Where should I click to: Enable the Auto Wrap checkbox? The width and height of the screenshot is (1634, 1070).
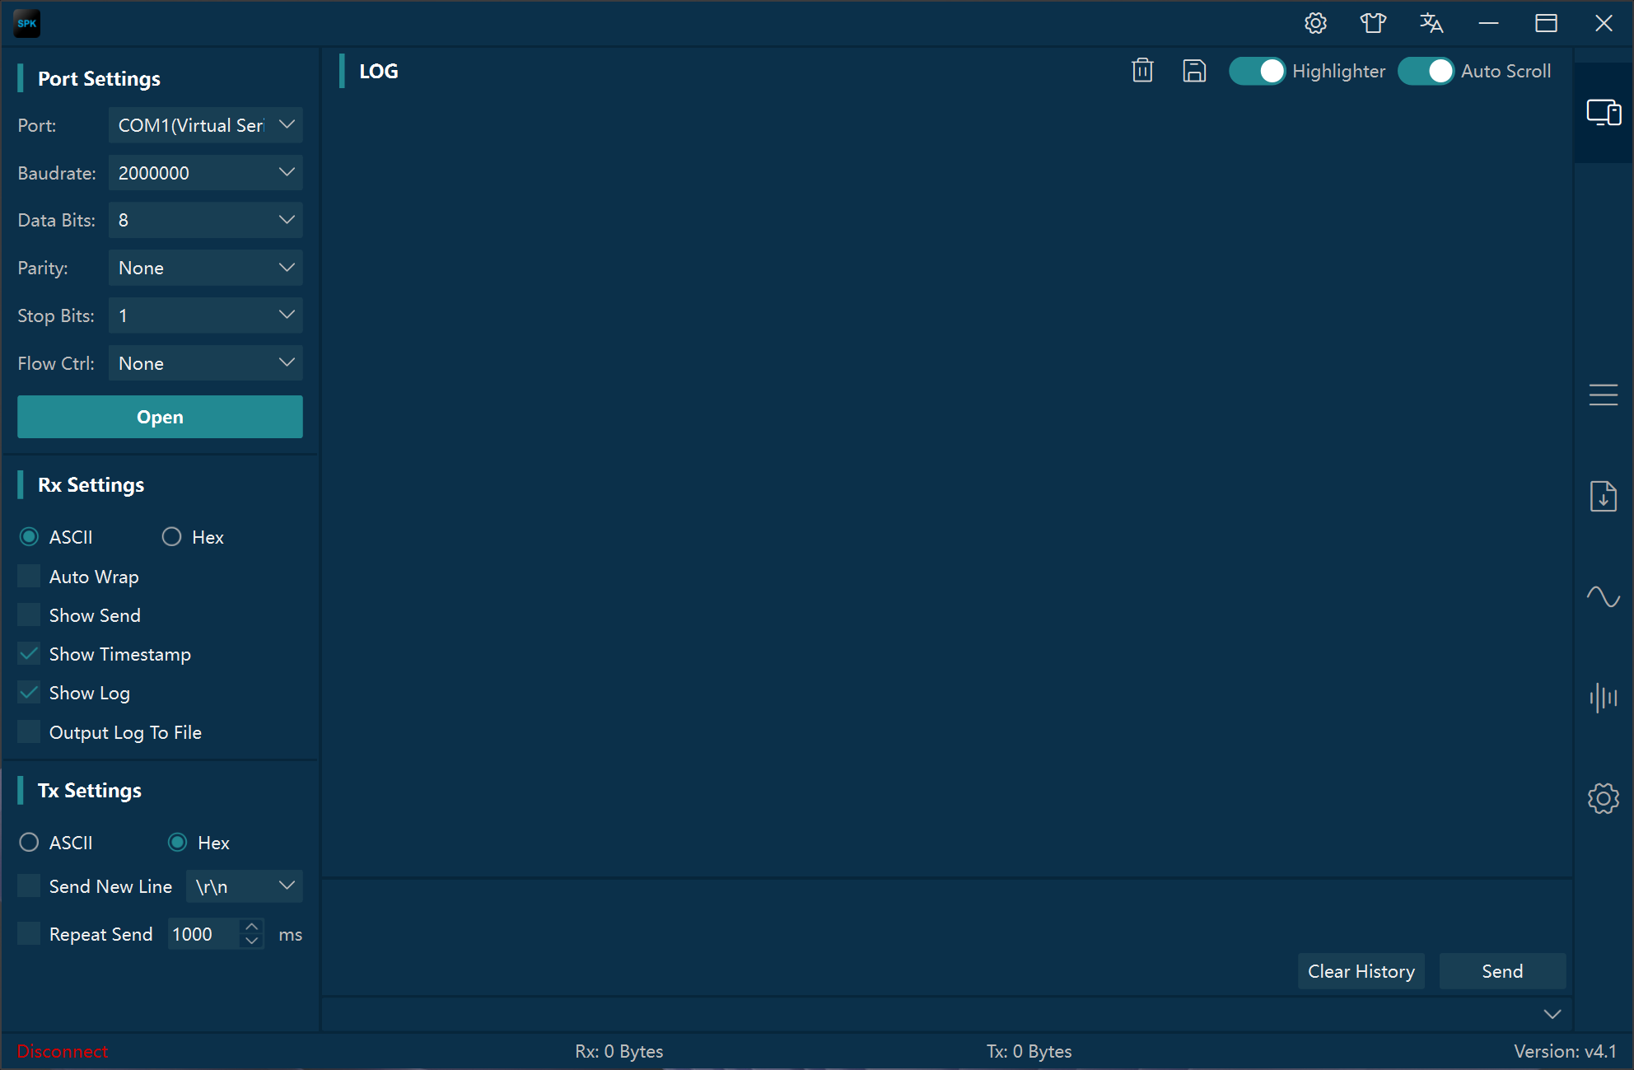pos(29,577)
